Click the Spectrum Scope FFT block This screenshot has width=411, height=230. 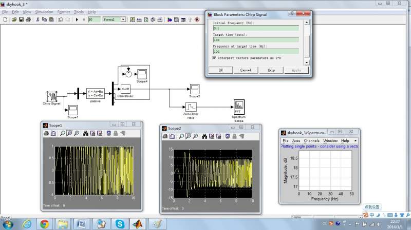[239, 107]
